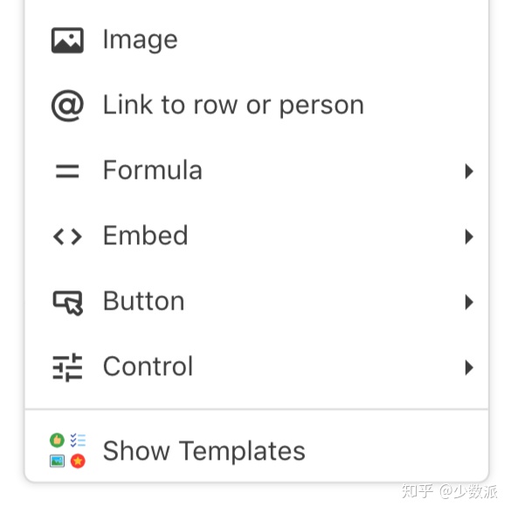
Task: Click the Button cursor icon
Action: point(68,303)
